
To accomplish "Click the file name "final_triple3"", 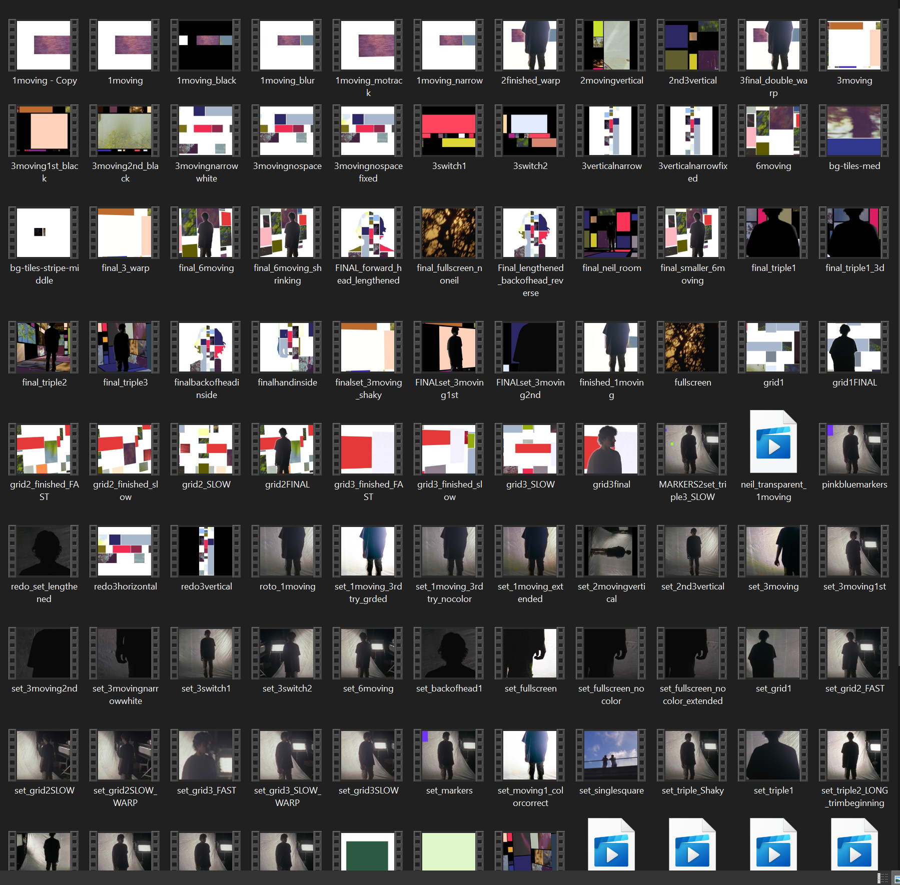I will [x=125, y=382].
